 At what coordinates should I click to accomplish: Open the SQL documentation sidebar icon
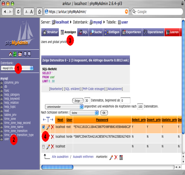29,54
